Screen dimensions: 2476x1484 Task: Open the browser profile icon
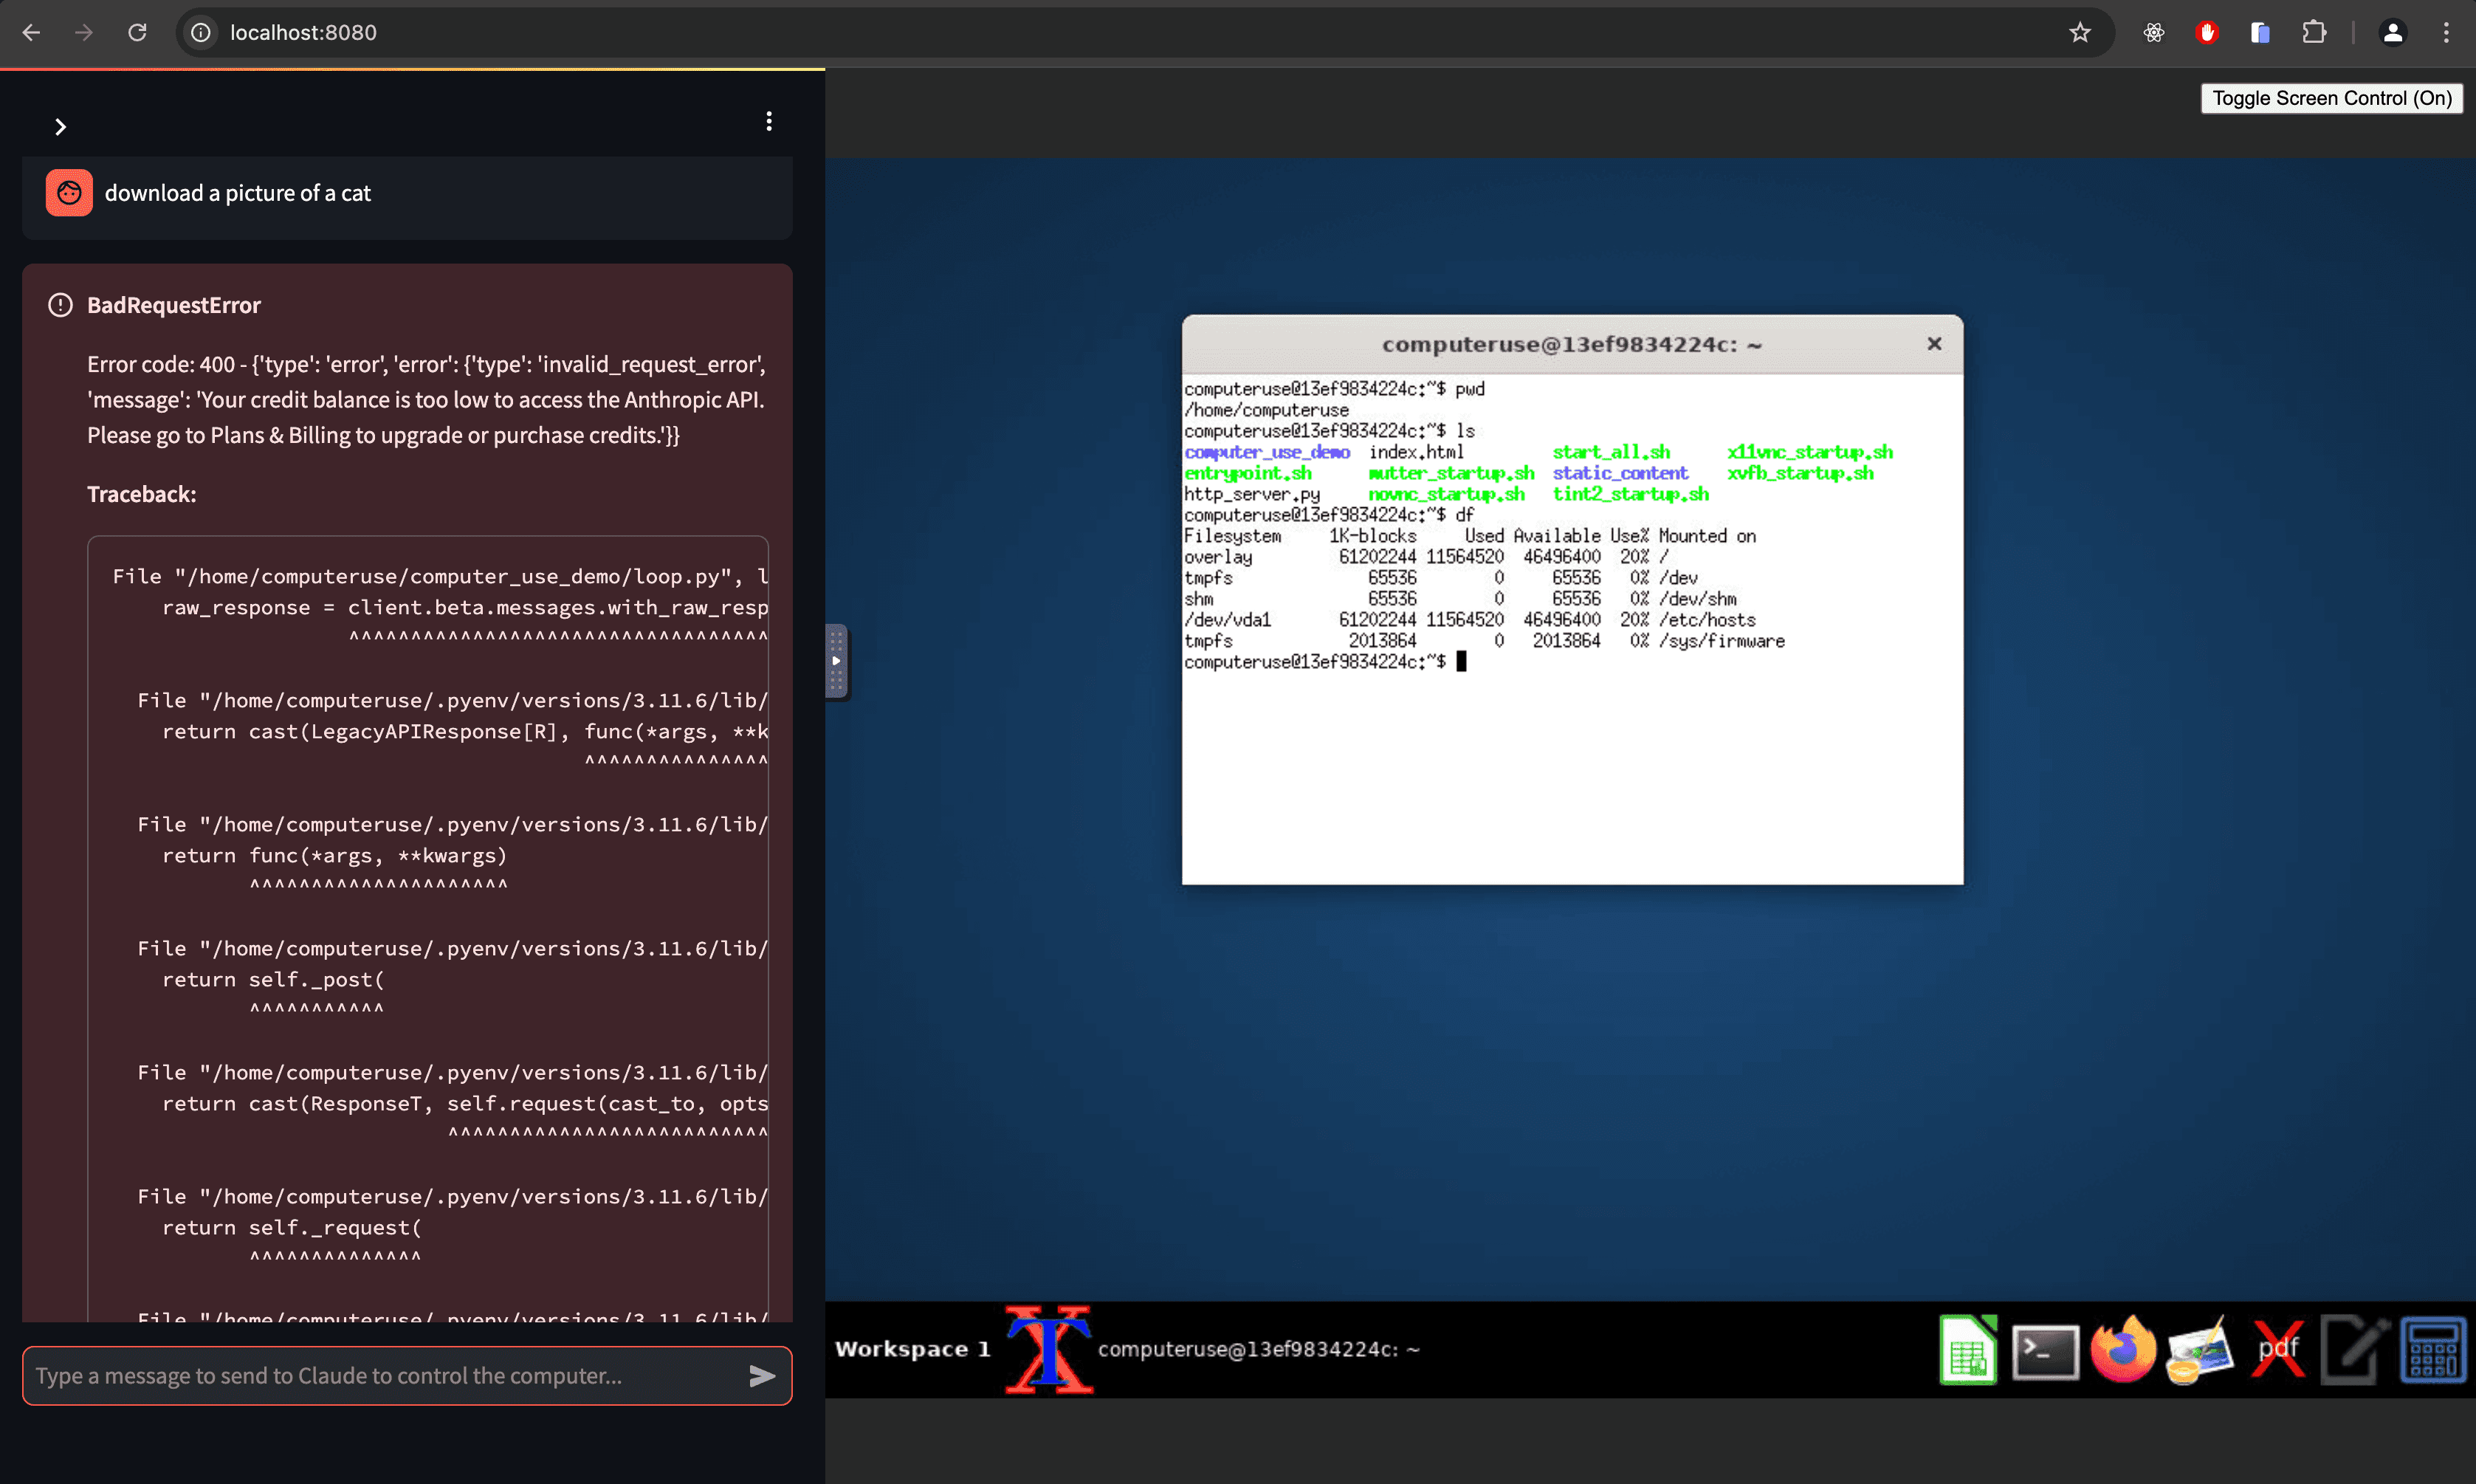point(2393,32)
